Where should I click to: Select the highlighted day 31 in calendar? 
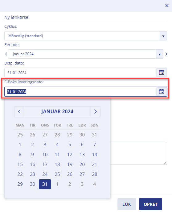(x=45, y=184)
